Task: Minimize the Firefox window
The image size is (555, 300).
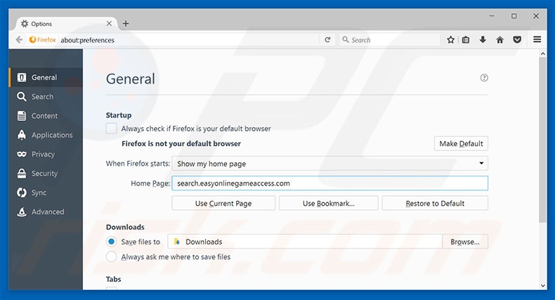Action: pyautogui.click(x=492, y=16)
